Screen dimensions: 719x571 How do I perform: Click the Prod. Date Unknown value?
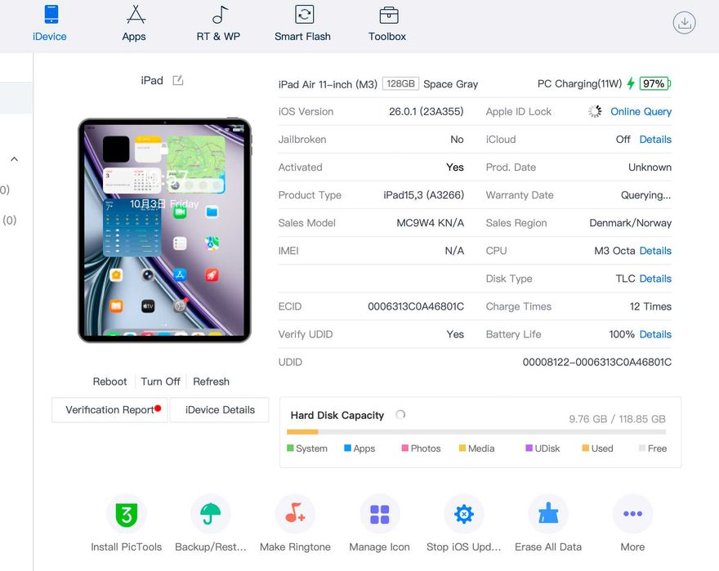coord(650,167)
